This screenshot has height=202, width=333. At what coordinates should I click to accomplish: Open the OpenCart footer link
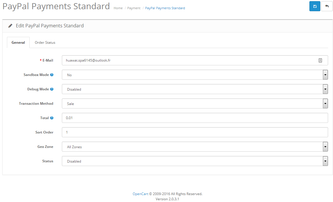pos(140,194)
